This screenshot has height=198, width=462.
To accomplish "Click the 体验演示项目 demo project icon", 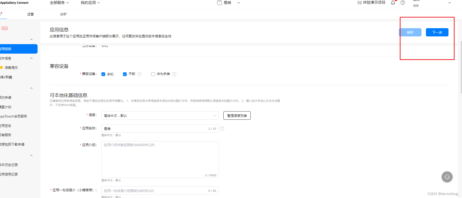I will point(360,3).
